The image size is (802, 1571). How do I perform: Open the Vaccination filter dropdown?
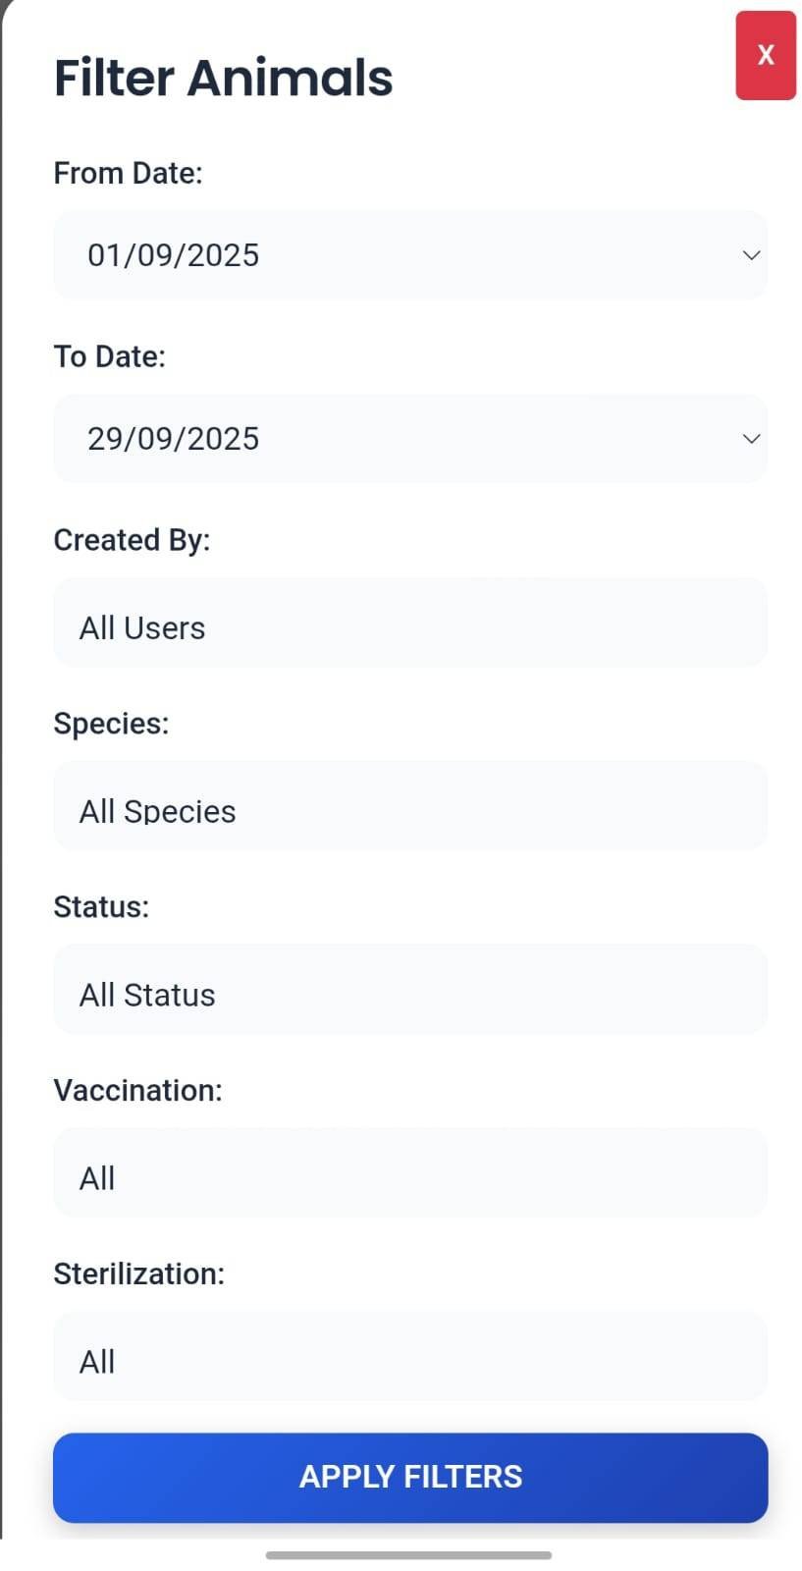pyautogui.click(x=410, y=1172)
